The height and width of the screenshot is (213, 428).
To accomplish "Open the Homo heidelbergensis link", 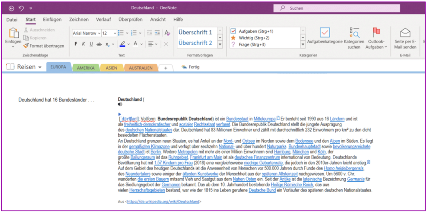I will [x=344, y=168].
